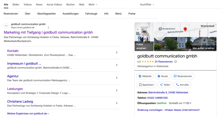Screen dimensions: 222x117
Task: Expand the Mehr search category dropdown
Action: click(x=93, y=5)
